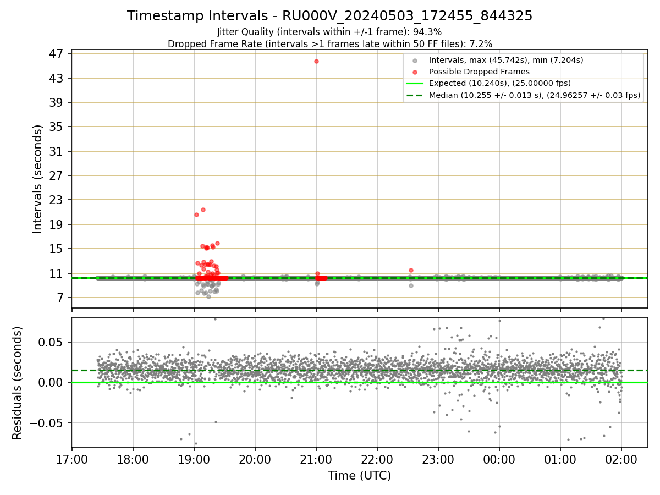
Task: Click the "20:00" x-axis tick label
Action: pos(255,460)
